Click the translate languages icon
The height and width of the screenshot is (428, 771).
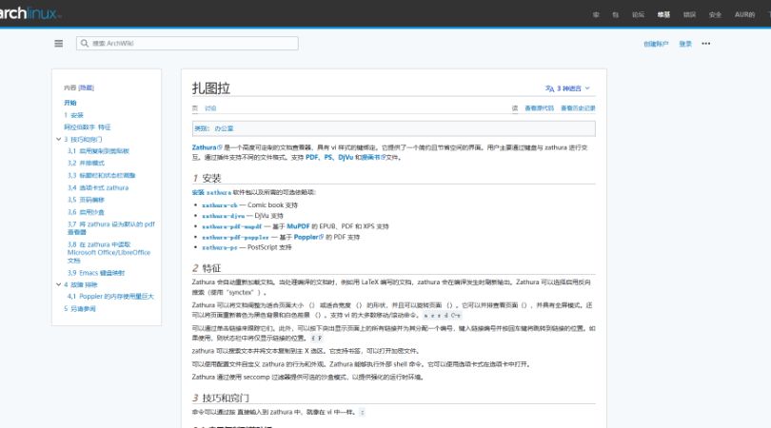pyautogui.click(x=549, y=88)
